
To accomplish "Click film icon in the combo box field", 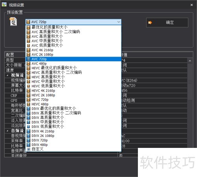I will (28, 22).
